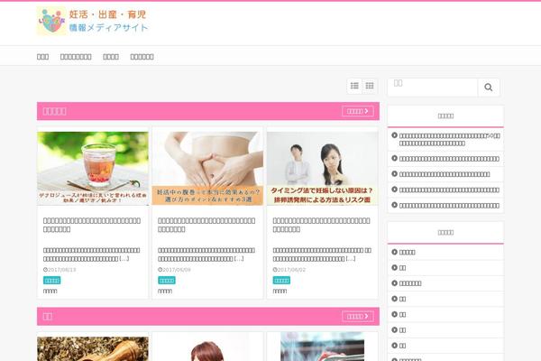Click the teal category tag on the tea article
541x361 pixels.
[51, 280]
